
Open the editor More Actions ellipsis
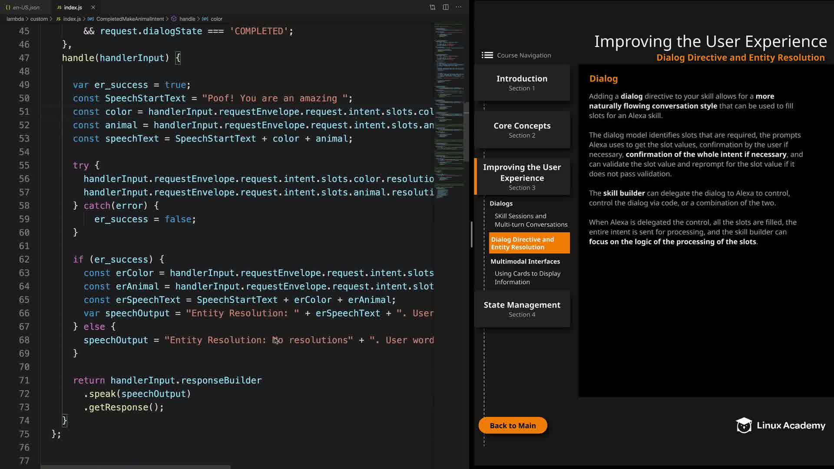tap(459, 7)
